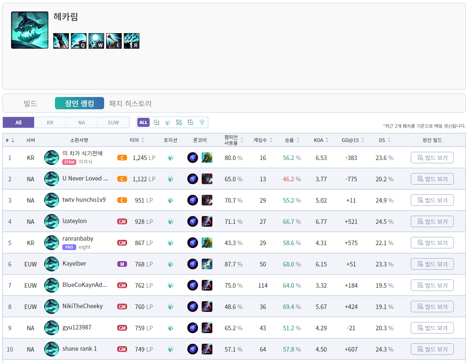Click the core item icon in twtv huncho1v9 row

click(x=207, y=200)
